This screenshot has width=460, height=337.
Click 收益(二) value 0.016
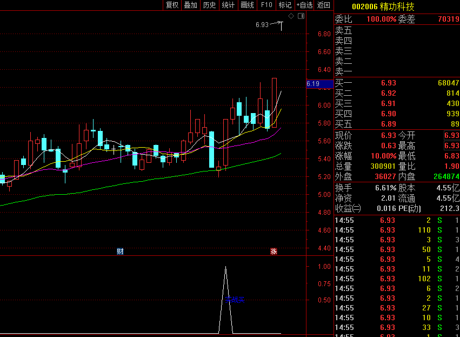[386, 209]
